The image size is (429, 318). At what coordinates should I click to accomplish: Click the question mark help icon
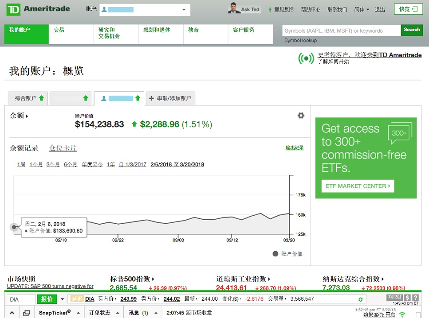(416, 298)
